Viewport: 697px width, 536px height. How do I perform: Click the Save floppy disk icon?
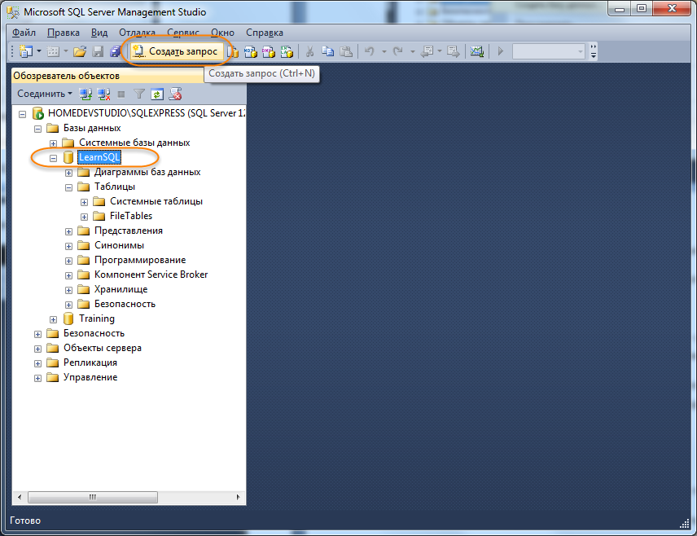[98, 51]
